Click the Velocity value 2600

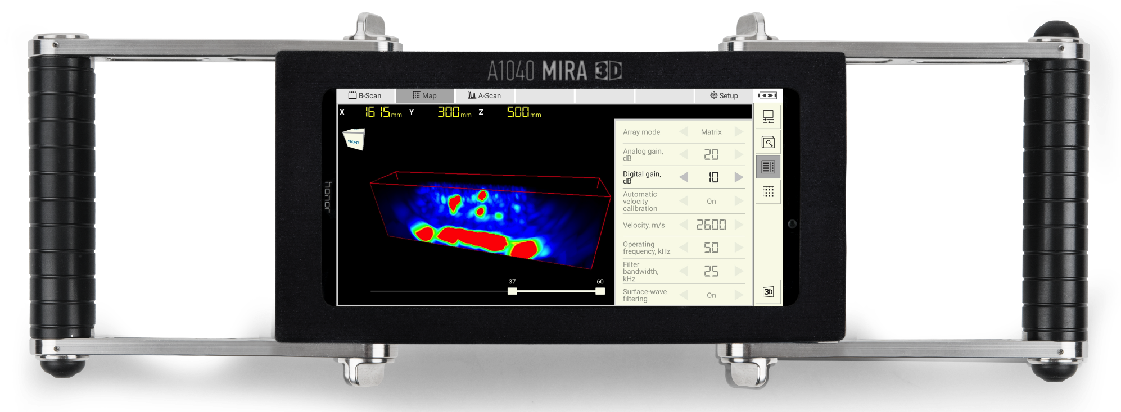(711, 225)
